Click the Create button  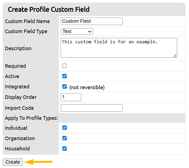pyautogui.click(x=13, y=162)
